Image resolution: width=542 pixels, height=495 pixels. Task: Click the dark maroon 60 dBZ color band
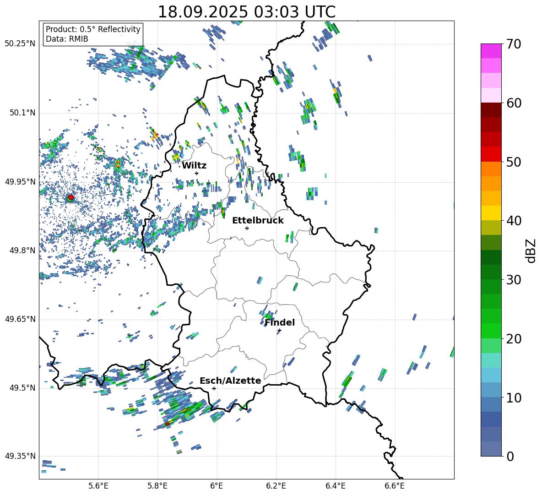coord(491,110)
